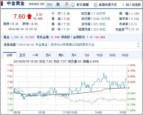Select the 分时 intraday tab
143x115 pixels.
pyautogui.click(x=10, y=55)
